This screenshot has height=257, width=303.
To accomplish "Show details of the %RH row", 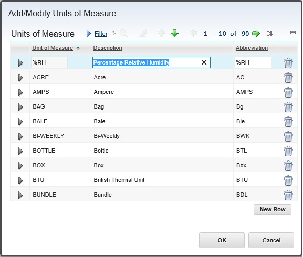I will [20, 63].
